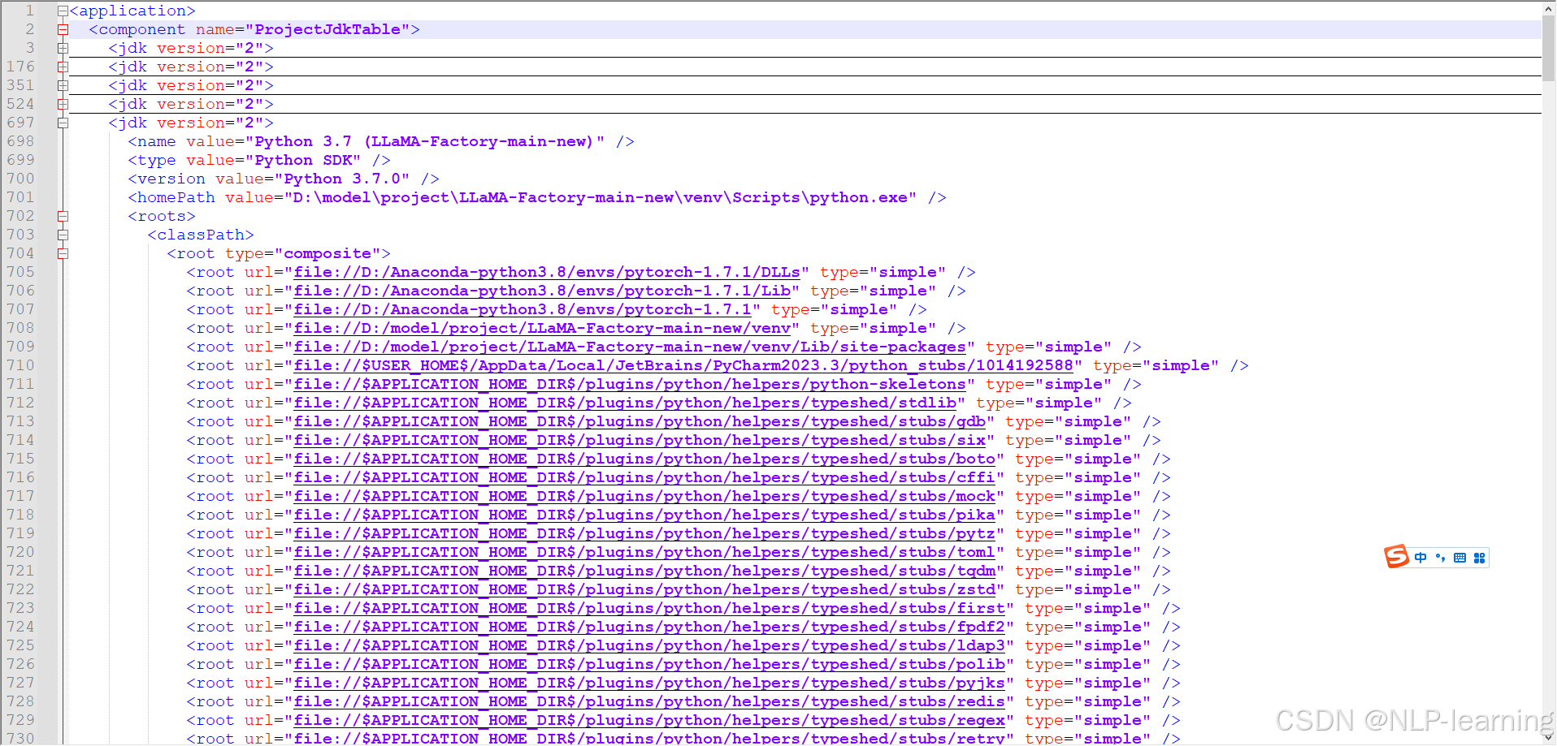This screenshot has width=1557, height=746.
Task: Collapse the ProjectJdkTable component node
Action: click(63, 29)
